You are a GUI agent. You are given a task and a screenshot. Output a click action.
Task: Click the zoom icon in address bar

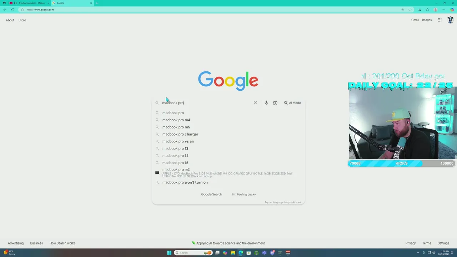click(x=403, y=10)
